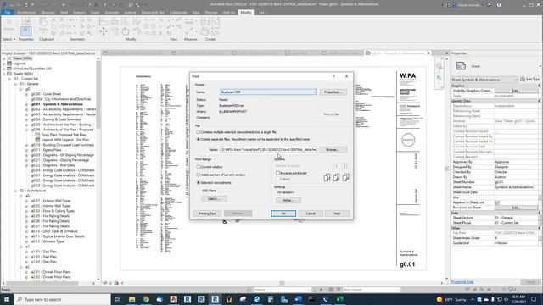Open Calculator from taskbar
543x305 pixels.
coord(271,299)
